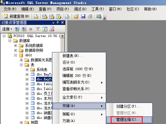The height and width of the screenshot is (124, 166).
Task: Click the disconnect server icon
Action: coord(24,29)
